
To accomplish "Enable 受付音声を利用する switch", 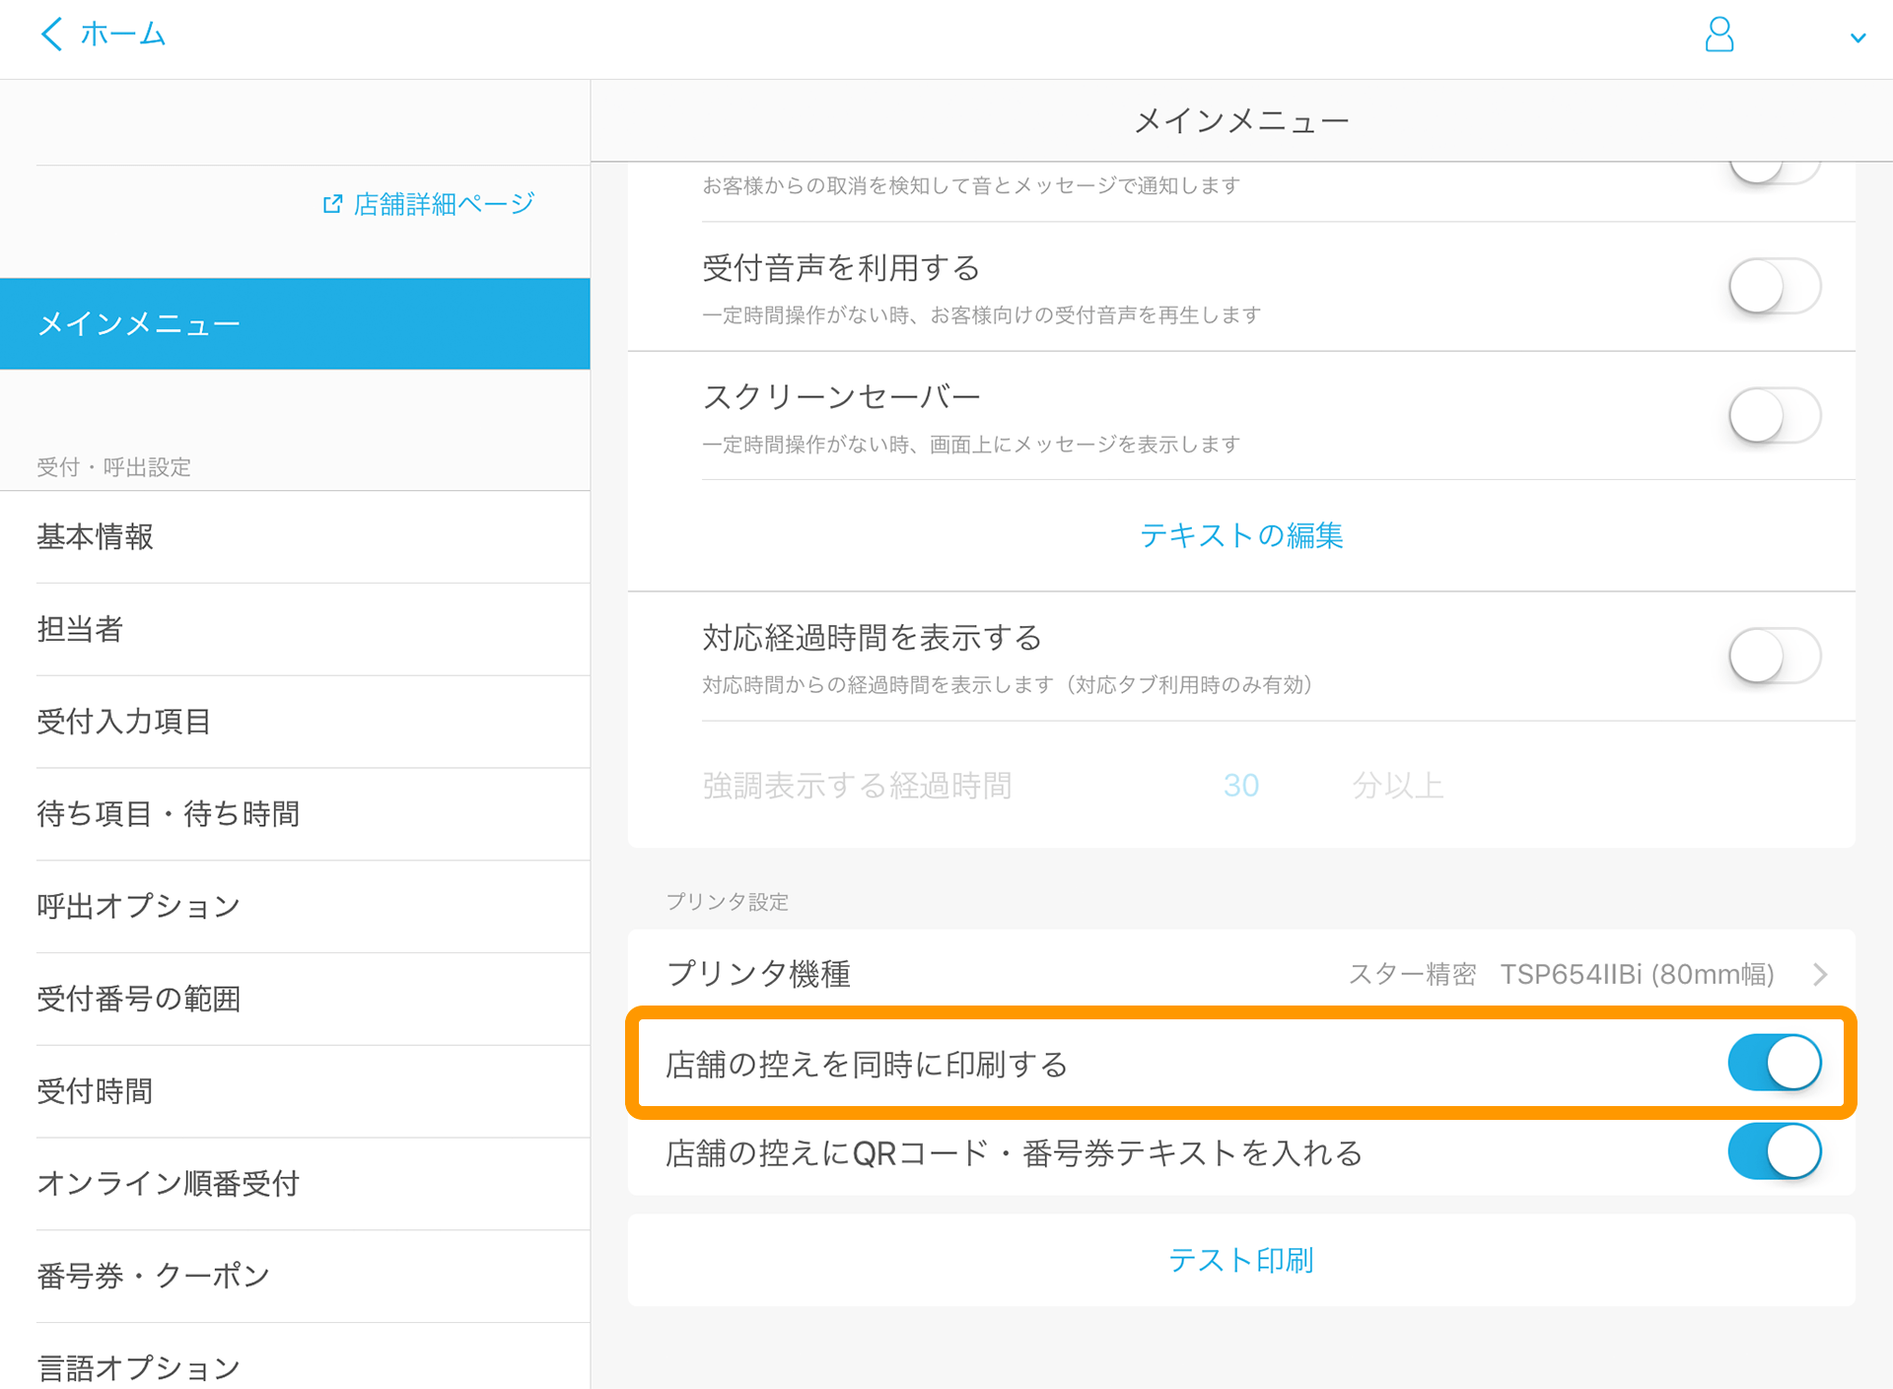I will [x=1774, y=286].
